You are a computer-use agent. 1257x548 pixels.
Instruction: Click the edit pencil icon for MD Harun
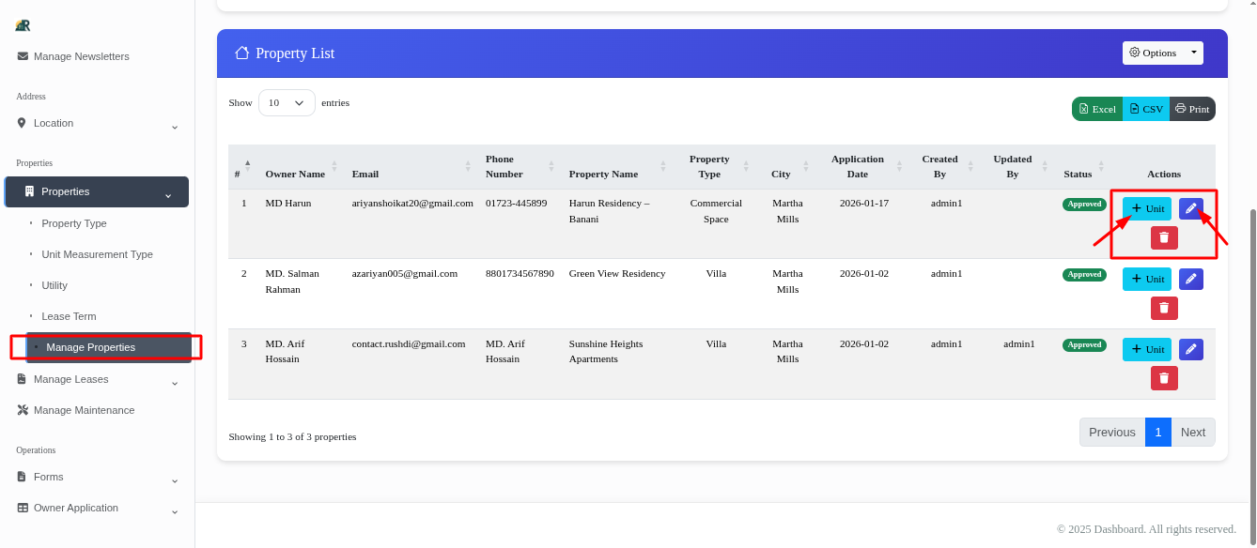1190,209
